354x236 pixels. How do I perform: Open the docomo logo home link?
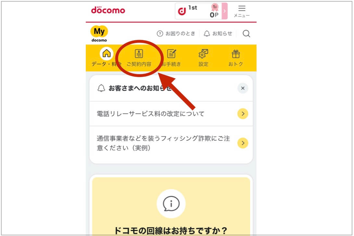[108, 10]
